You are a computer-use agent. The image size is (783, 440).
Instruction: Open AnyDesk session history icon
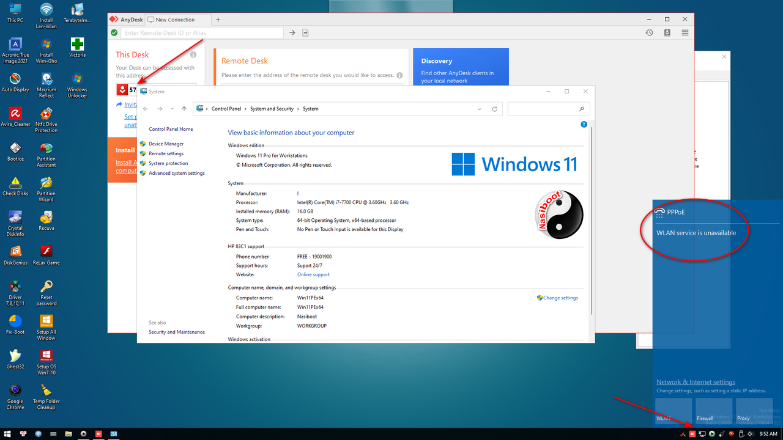coord(650,32)
